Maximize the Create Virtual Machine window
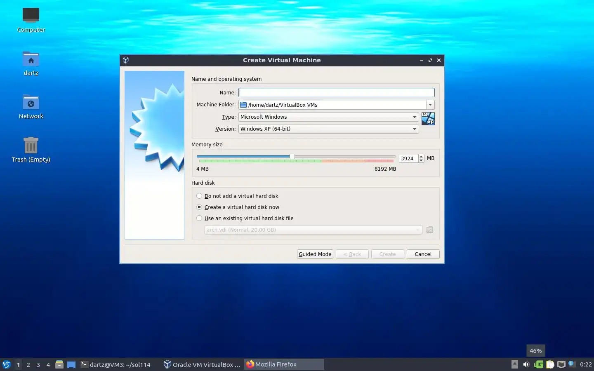594x371 pixels. click(x=430, y=60)
